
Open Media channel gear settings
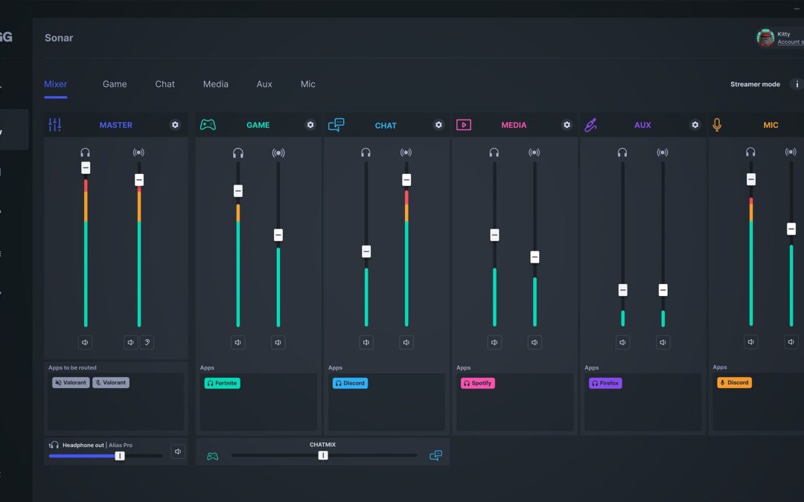567,125
